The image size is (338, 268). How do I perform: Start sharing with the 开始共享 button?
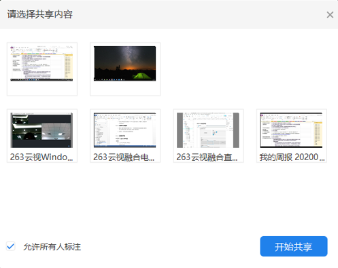pyautogui.click(x=294, y=246)
